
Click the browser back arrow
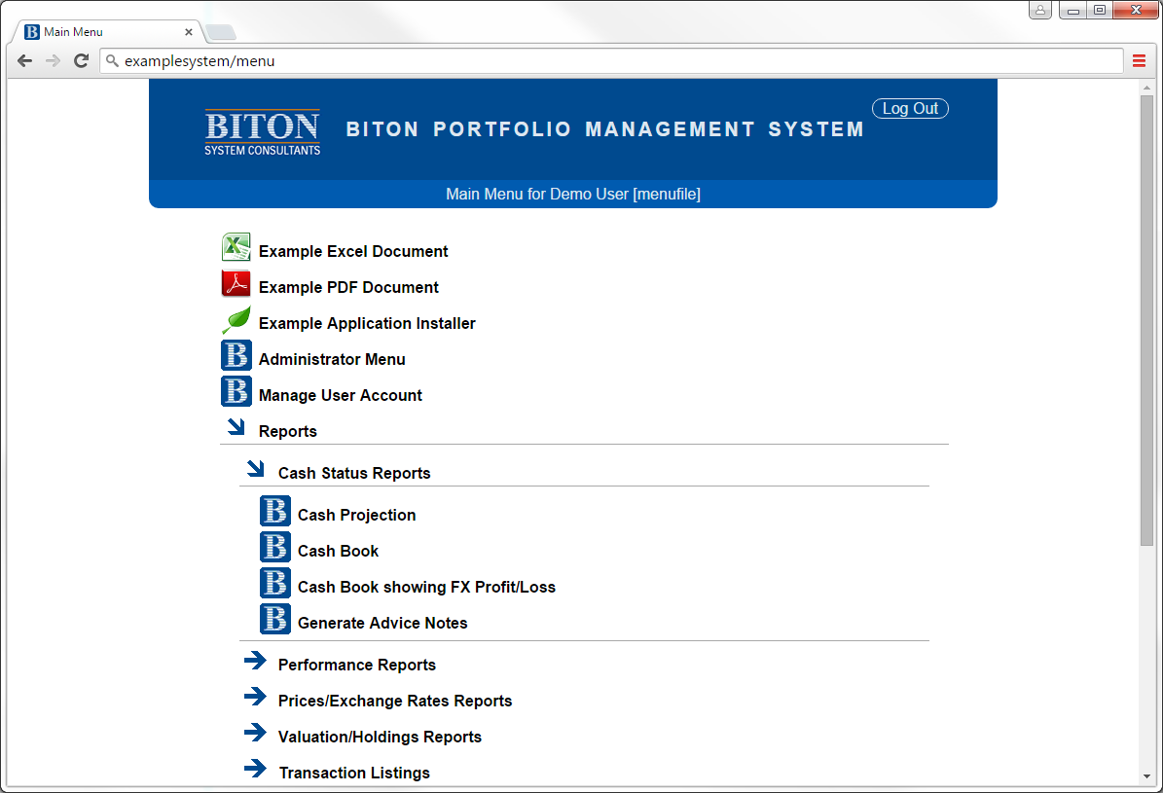point(24,61)
